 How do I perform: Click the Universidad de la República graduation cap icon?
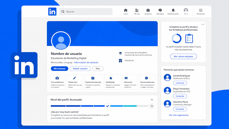120,53
